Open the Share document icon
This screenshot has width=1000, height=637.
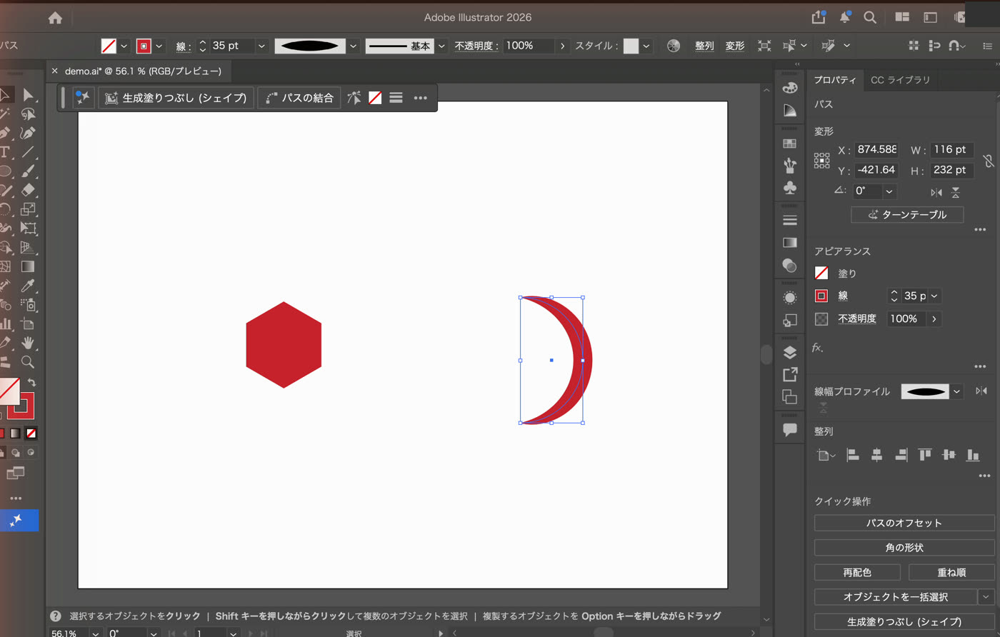point(818,17)
